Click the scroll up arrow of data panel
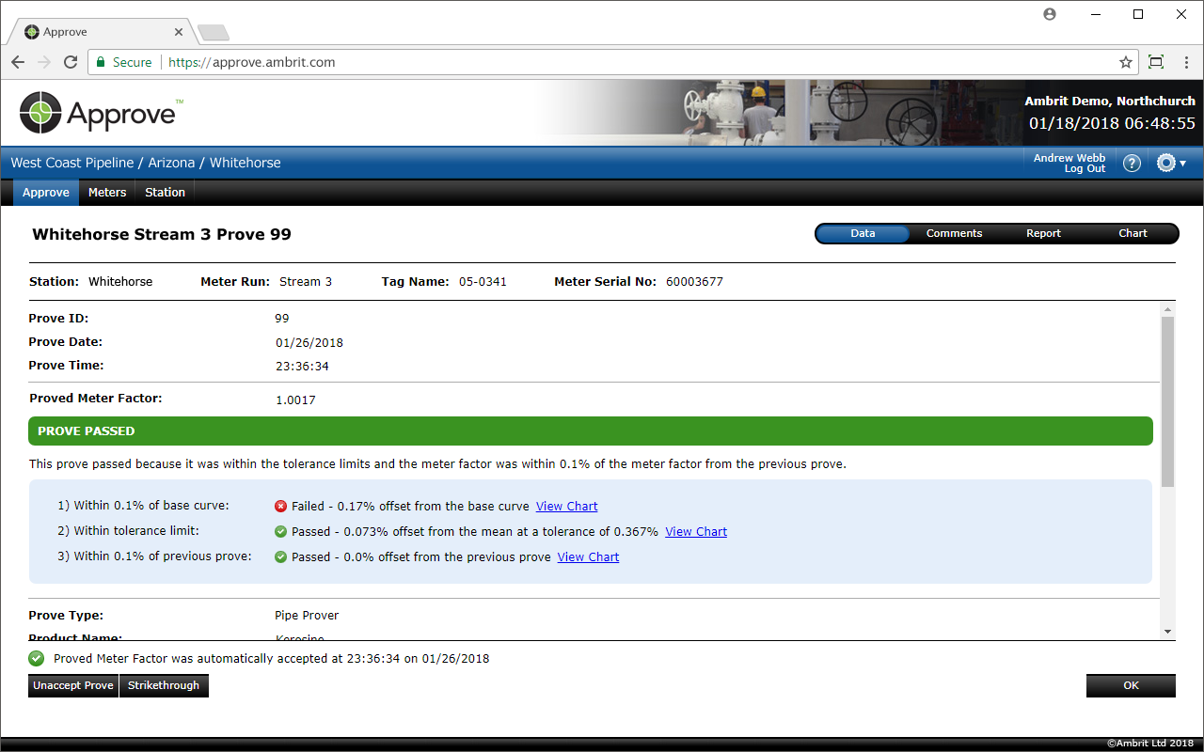Viewport: 1204px width, 752px height. [1167, 309]
